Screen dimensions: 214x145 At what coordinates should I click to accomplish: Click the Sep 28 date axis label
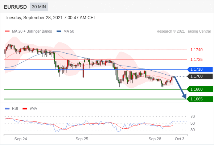coord(155,139)
